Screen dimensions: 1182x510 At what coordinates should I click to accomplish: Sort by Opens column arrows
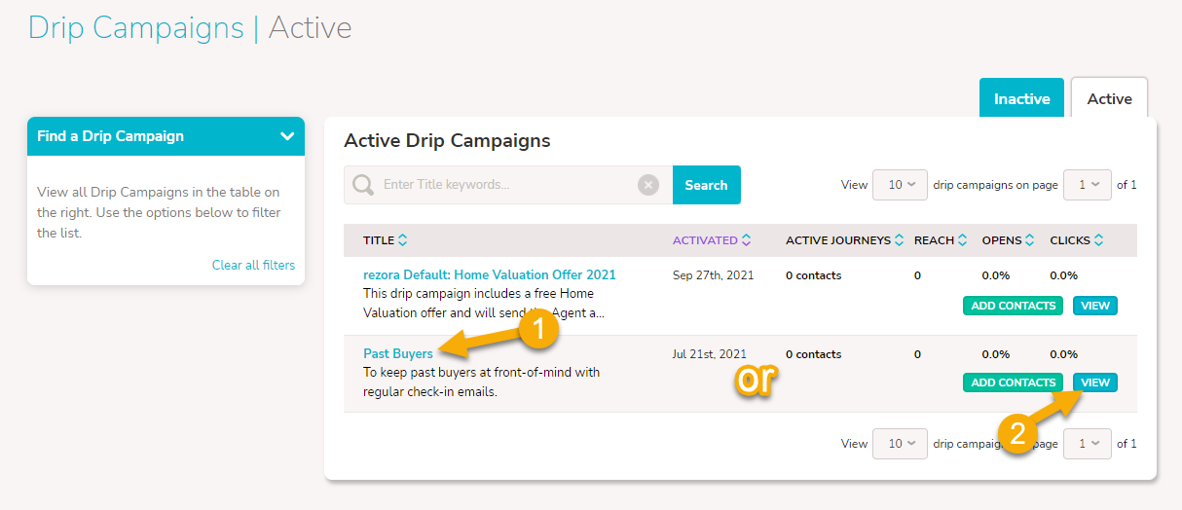pyautogui.click(x=1030, y=240)
